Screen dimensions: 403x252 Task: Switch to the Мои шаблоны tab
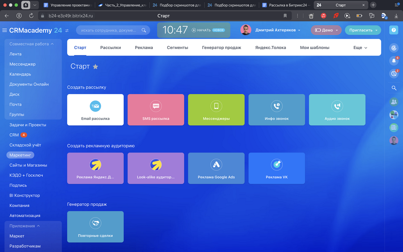click(315, 48)
